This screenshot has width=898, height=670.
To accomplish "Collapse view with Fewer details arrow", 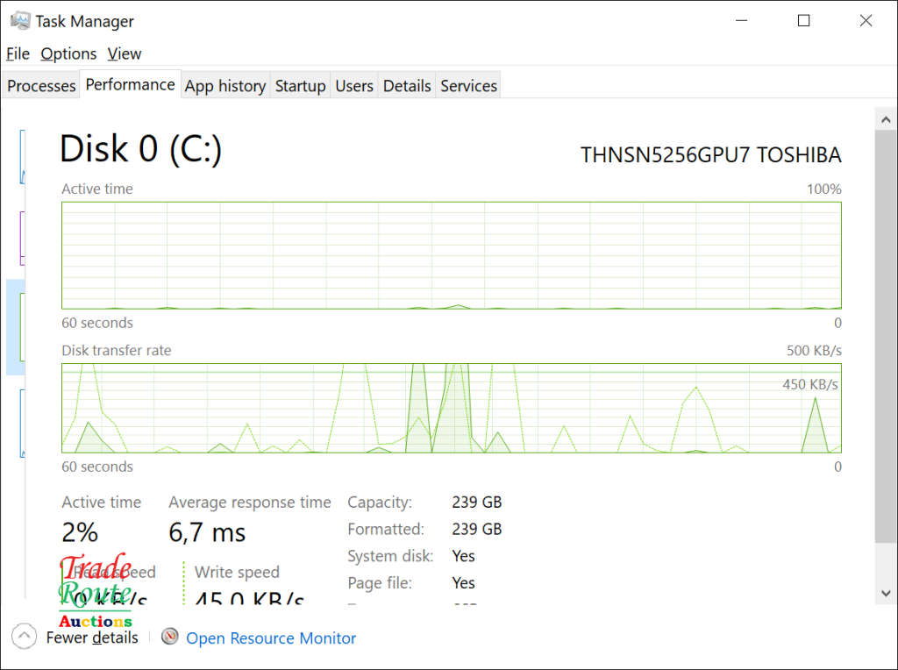I will click(x=25, y=637).
